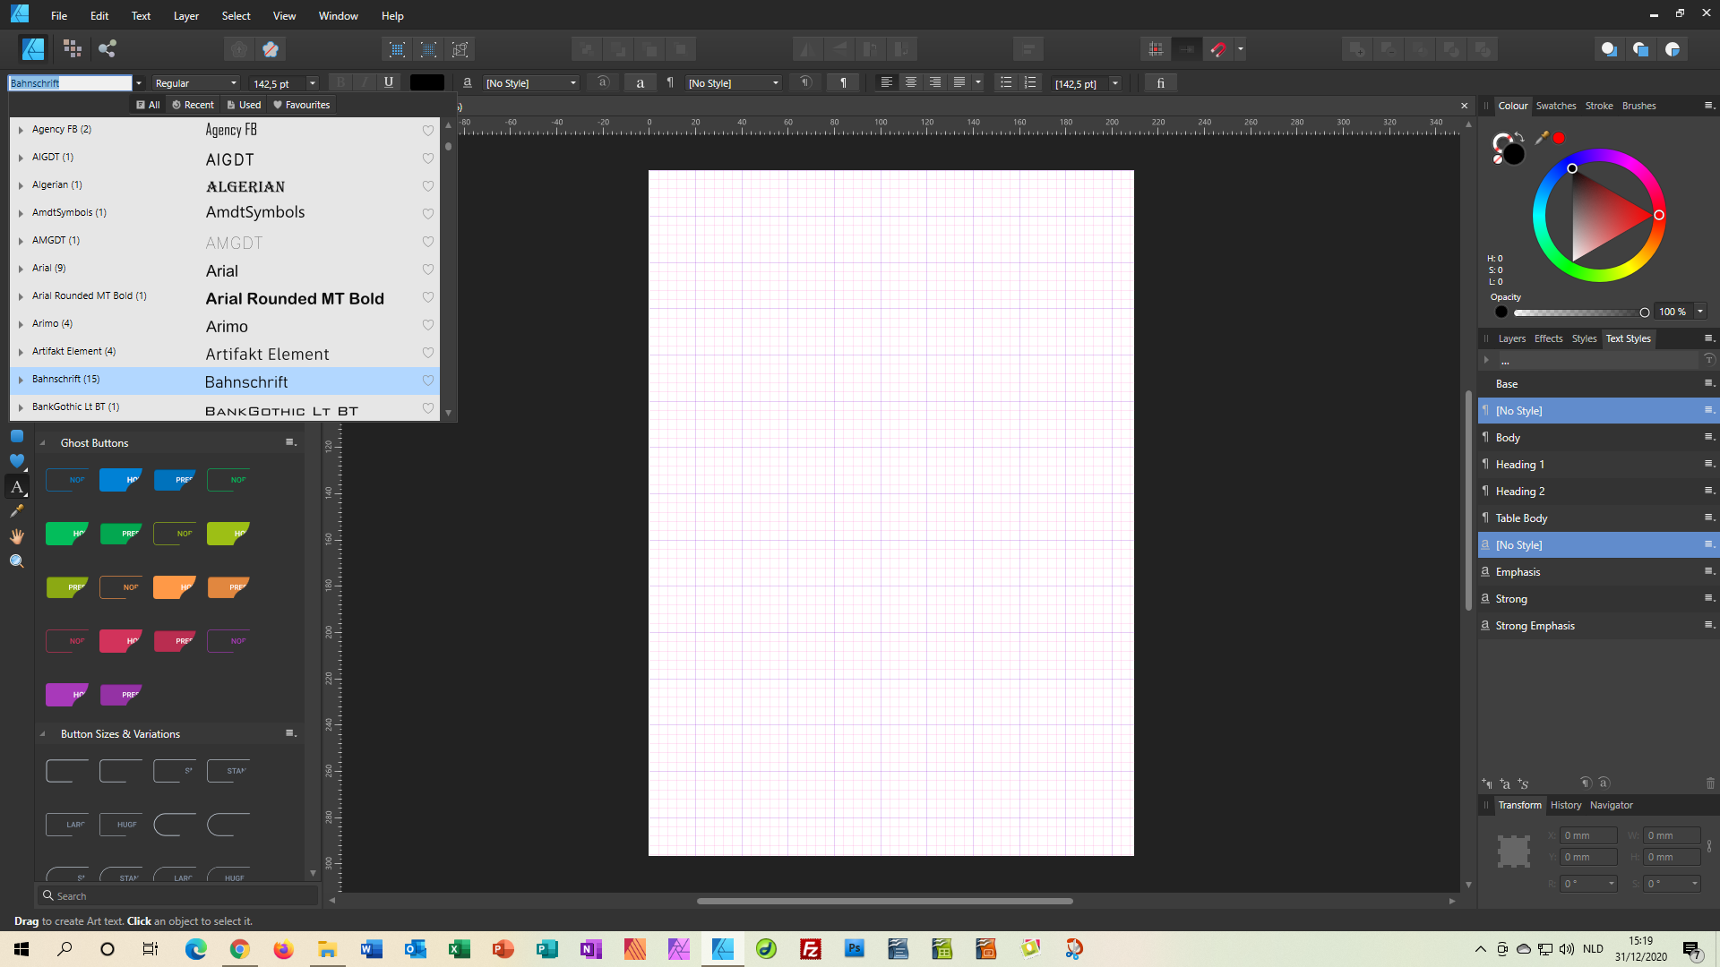This screenshot has width=1720, height=967.
Task: Open Excel from the taskbar
Action: click(459, 949)
